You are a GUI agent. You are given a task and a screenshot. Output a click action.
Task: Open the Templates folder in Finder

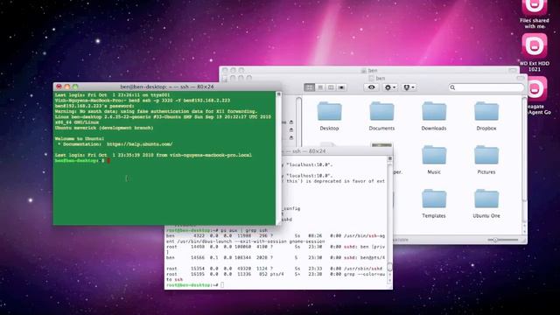click(434, 204)
